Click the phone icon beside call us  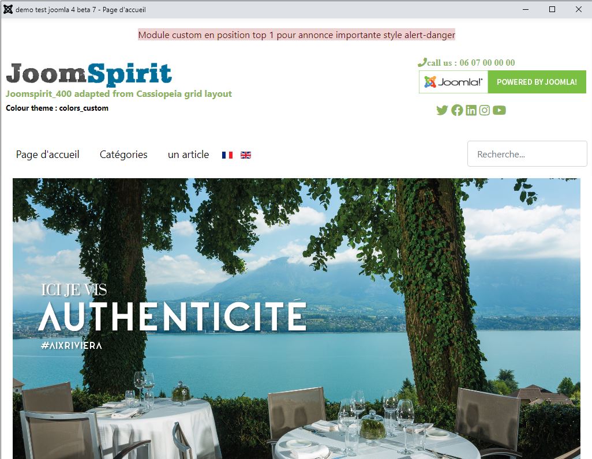422,62
